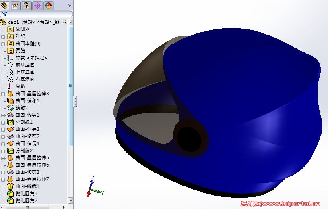The image size is (328, 209).
Task: Select the 曲面-偏移1 offset surface icon
Action: point(10,101)
